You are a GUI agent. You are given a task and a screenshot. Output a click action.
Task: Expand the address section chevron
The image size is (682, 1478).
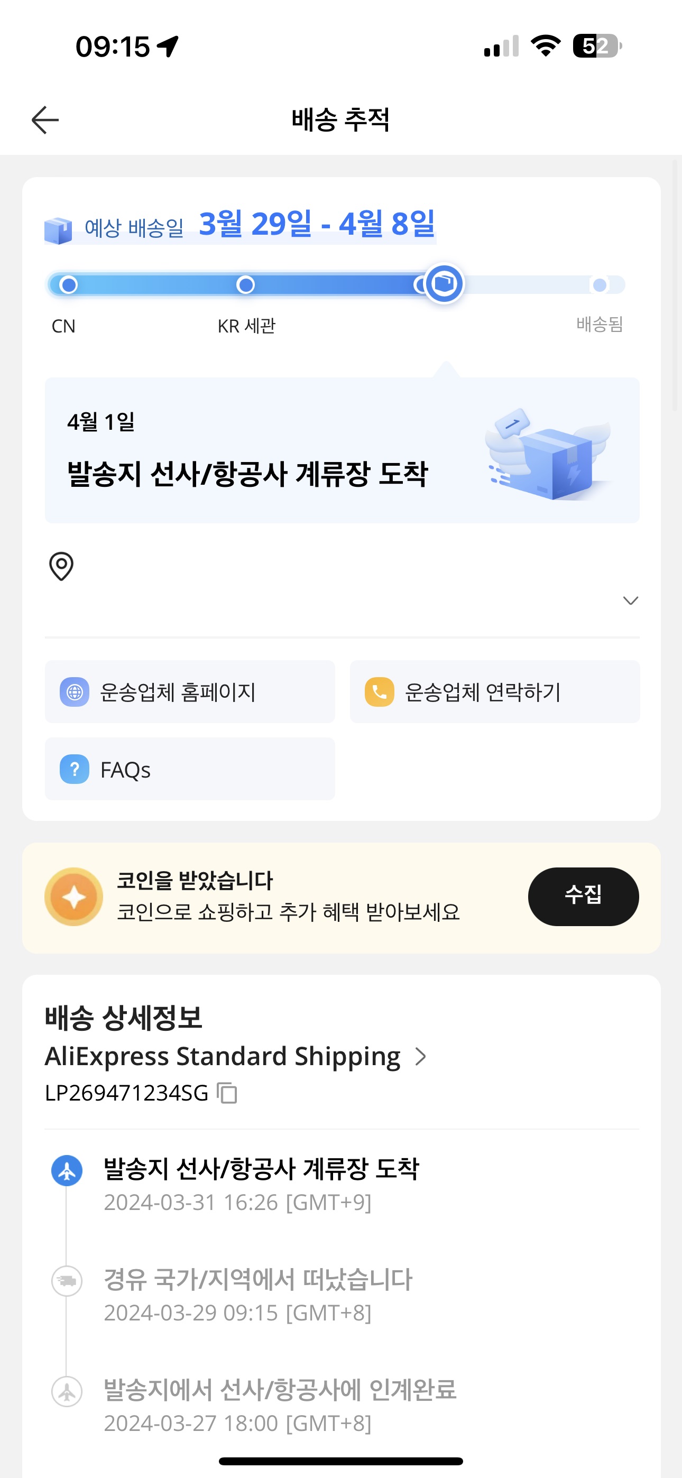pos(631,601)
